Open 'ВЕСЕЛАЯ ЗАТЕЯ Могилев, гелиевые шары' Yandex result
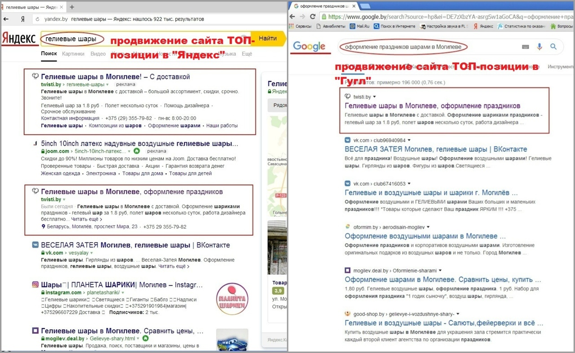Screen dimensions: 575x353 [135, 245]
